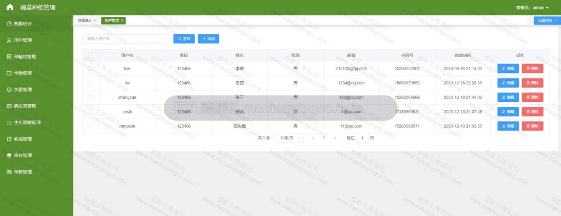Screen dimensions: 561x216
Task: Click phone number 15263568971
Action: coord(407,126)
